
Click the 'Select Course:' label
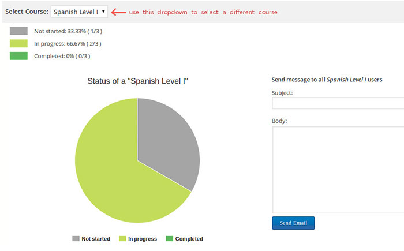(26, 12)
